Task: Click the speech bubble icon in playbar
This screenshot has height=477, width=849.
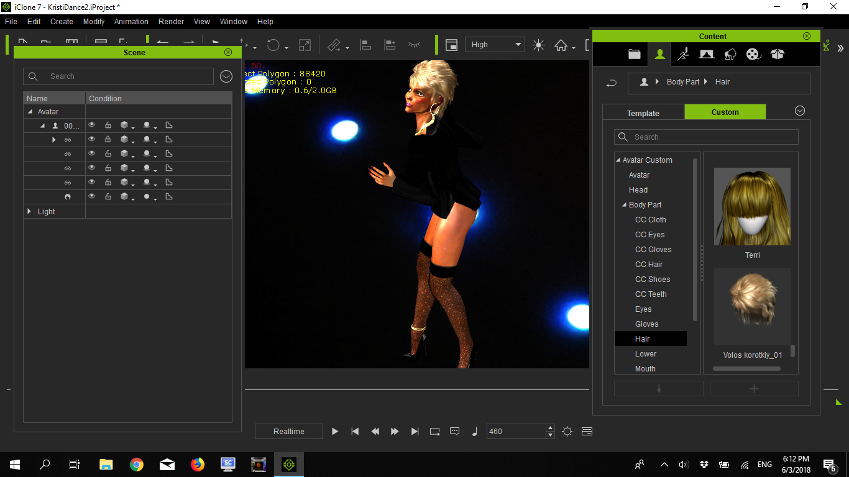Action: (454, 431)
